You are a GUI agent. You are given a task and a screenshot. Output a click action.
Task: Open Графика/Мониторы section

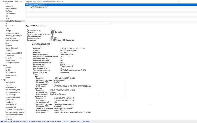[x=14, y=36]
